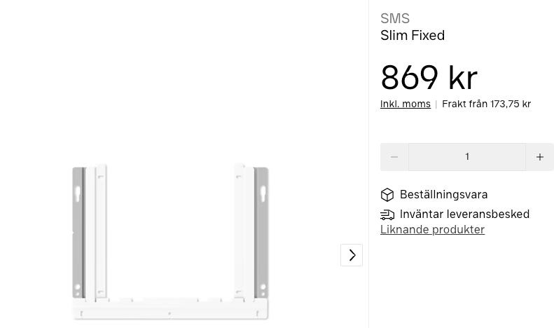
Task: Decrease quantity with the minus button
Action: coord(394,157)
